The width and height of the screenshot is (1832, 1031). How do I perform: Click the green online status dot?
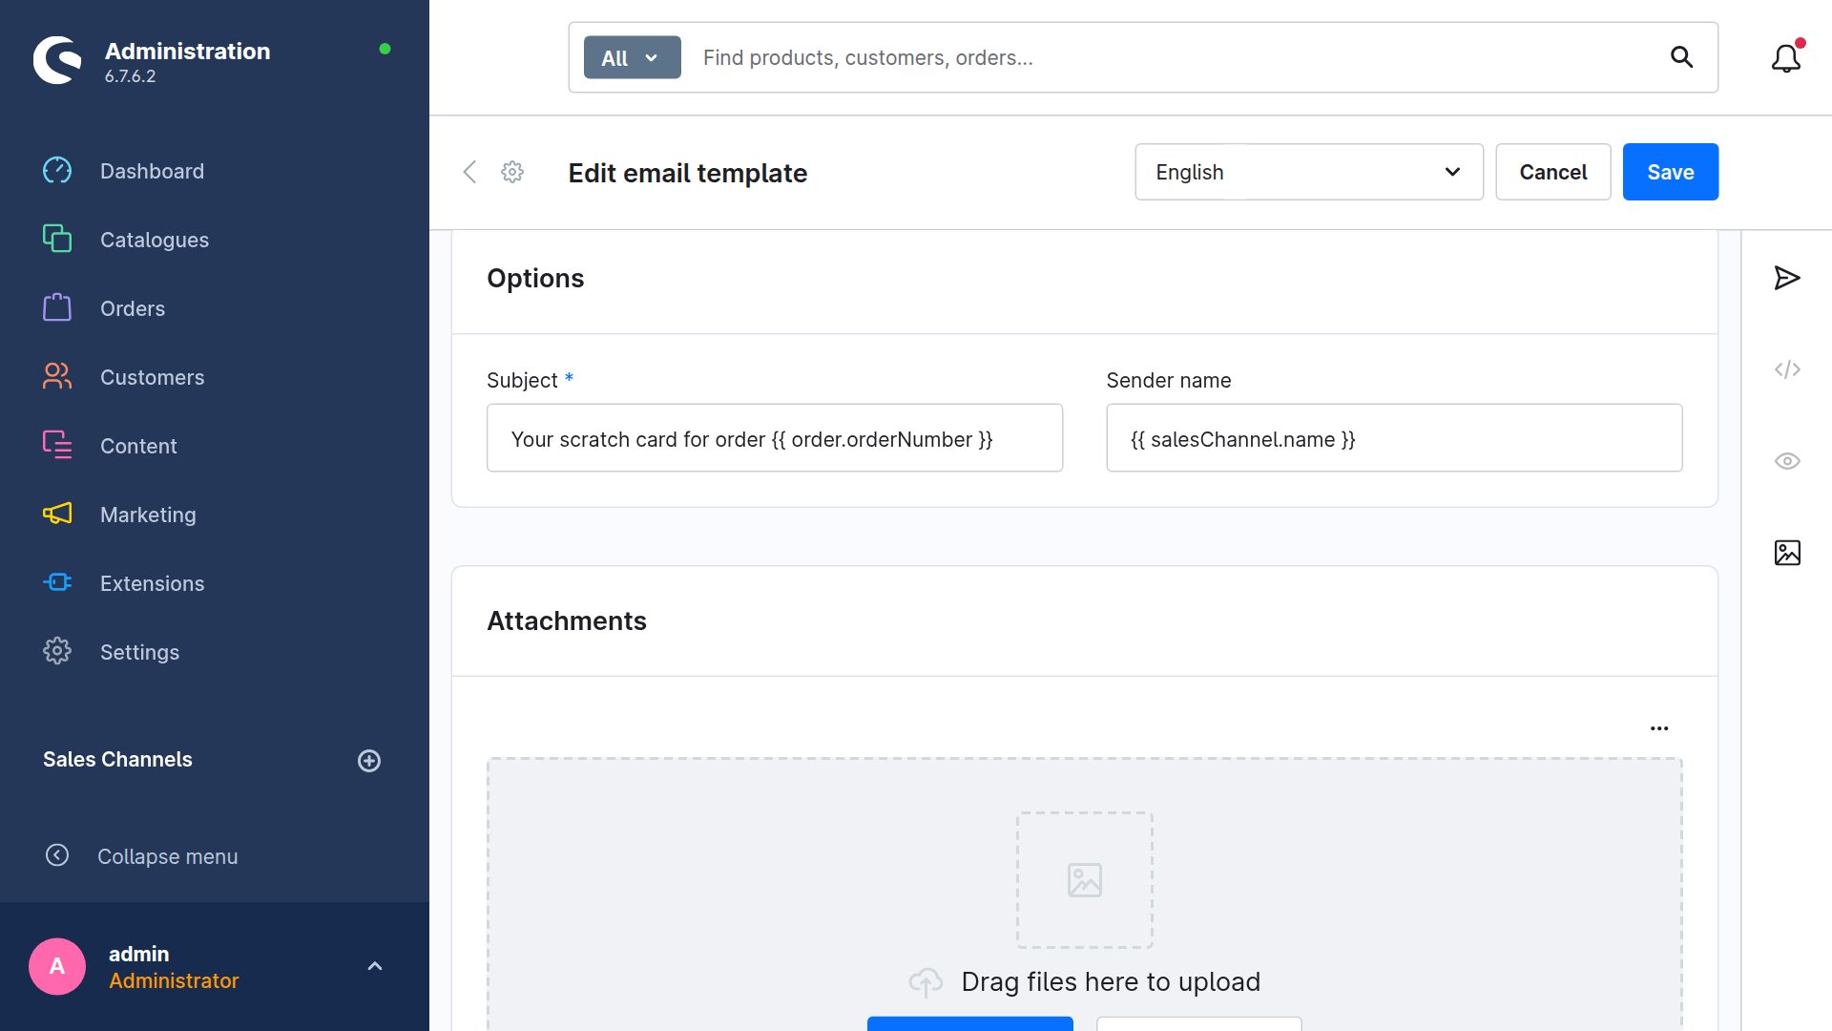[x=385, y=49]
